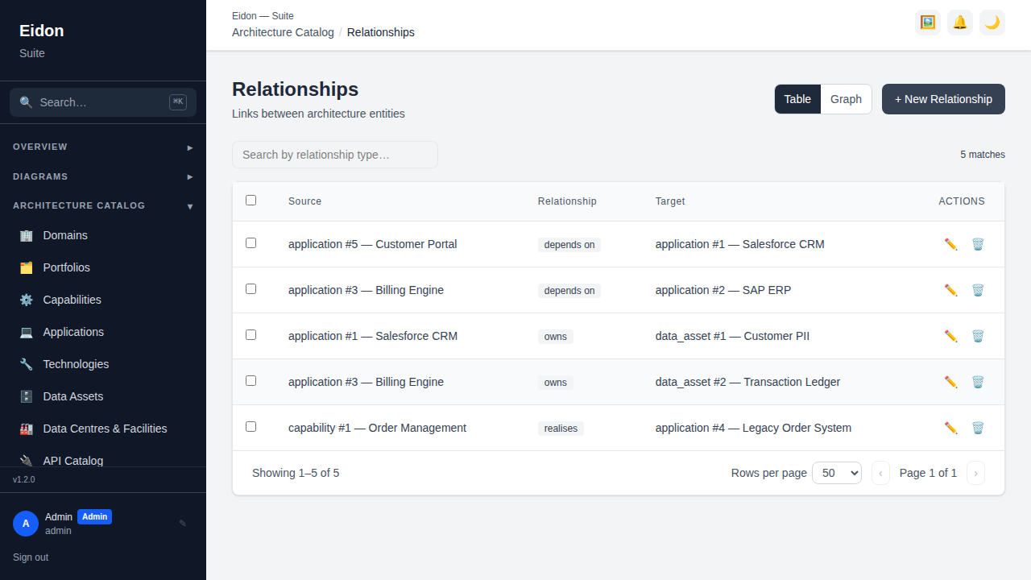Click the Eidon Suite logo title
Viewport: 1031px width, 580px height.
pos(42,31)
